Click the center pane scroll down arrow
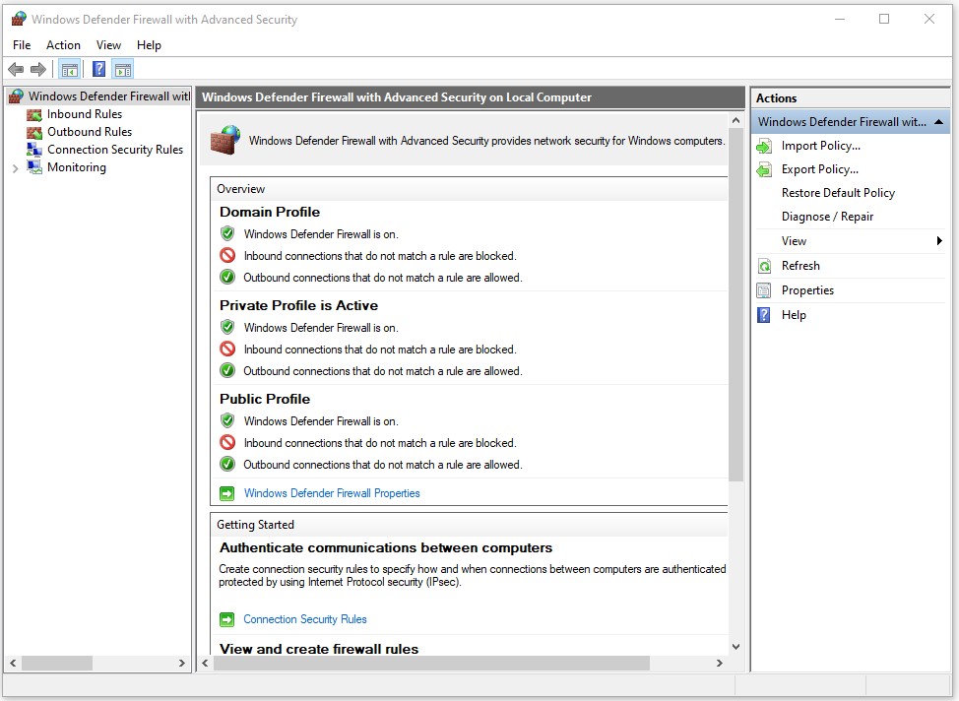 [x=735, y=647]
